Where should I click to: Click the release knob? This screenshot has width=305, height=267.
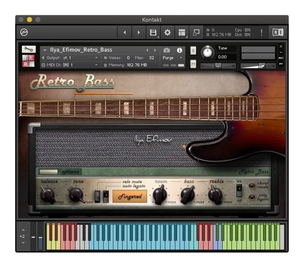coord(48,194)
